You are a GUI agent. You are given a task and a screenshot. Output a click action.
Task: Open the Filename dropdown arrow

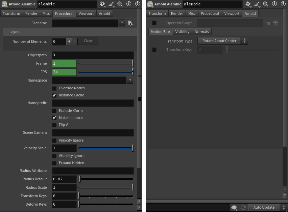coord(122,23)
